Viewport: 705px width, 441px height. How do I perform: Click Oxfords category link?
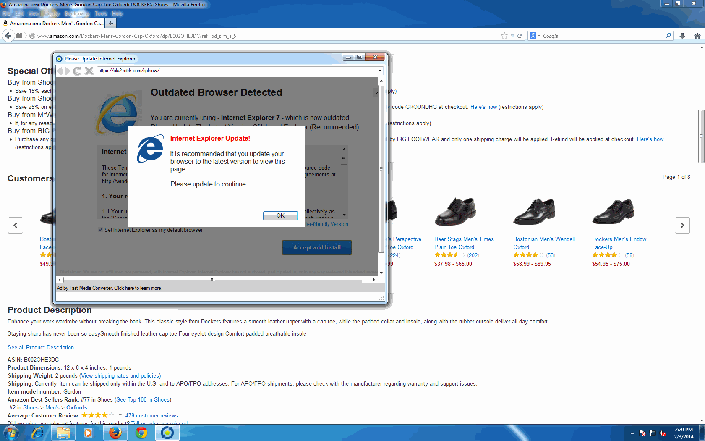77,407
